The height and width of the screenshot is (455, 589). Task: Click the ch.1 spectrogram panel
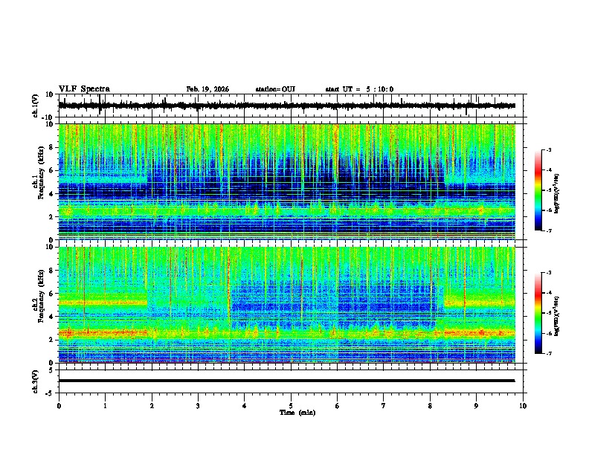tap(287, 181)
